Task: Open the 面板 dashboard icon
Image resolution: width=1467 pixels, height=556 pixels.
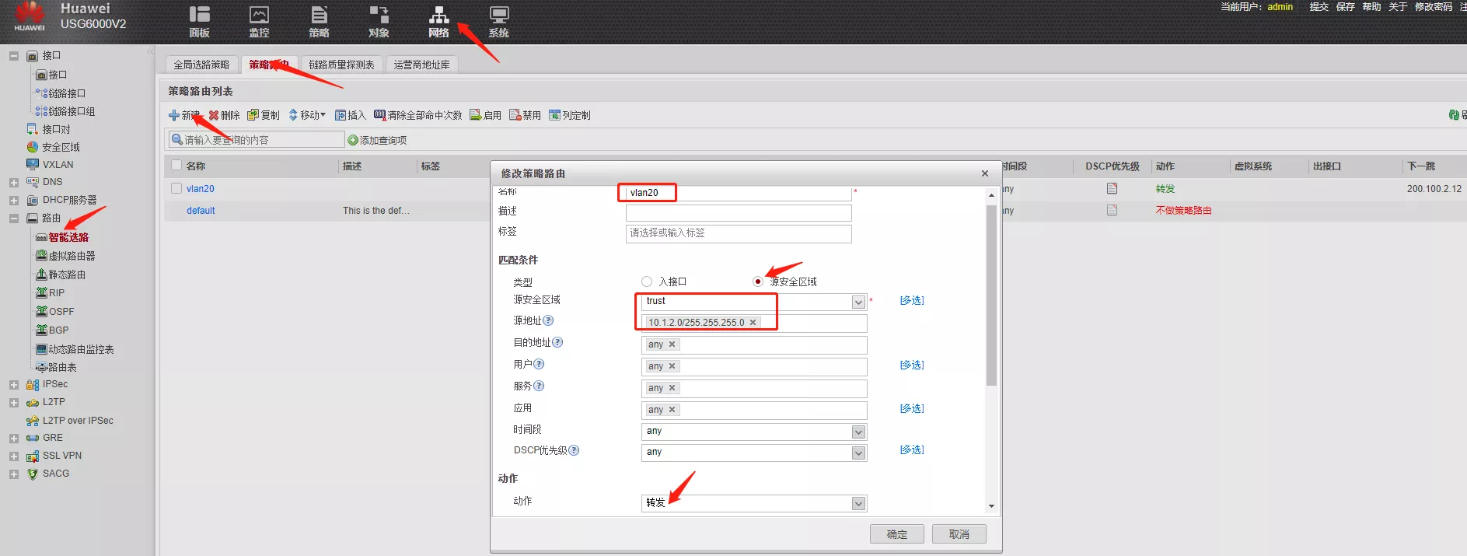Action: 199,15
